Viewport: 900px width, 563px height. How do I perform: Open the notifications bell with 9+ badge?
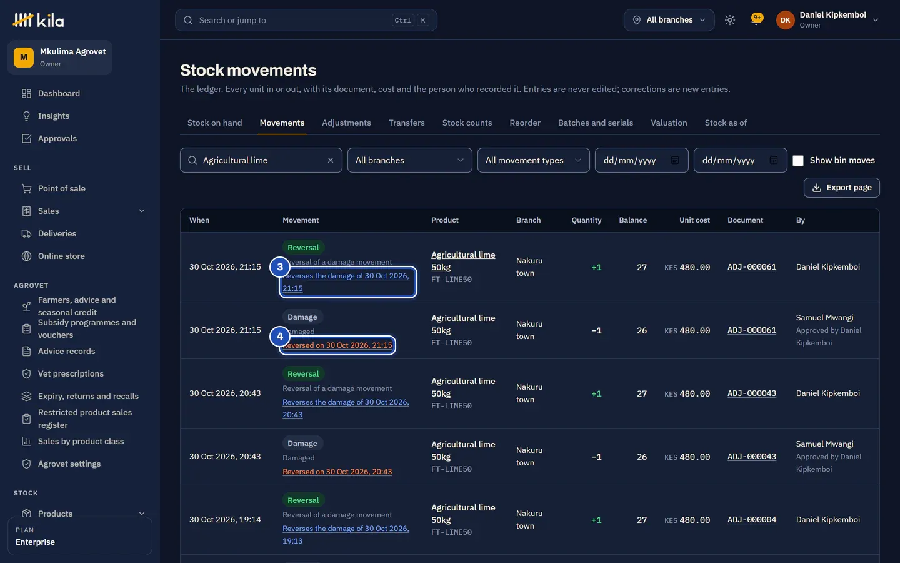[x=757, y=19]
